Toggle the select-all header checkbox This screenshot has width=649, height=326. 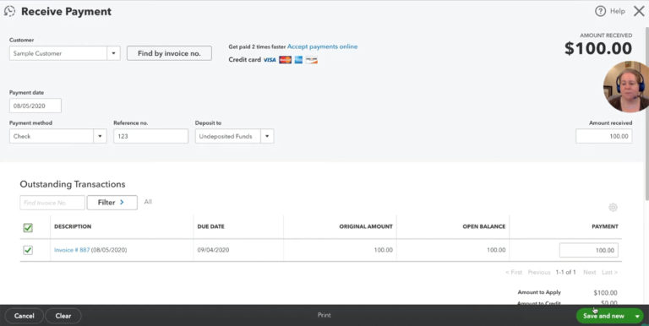(x=28, y=227)
